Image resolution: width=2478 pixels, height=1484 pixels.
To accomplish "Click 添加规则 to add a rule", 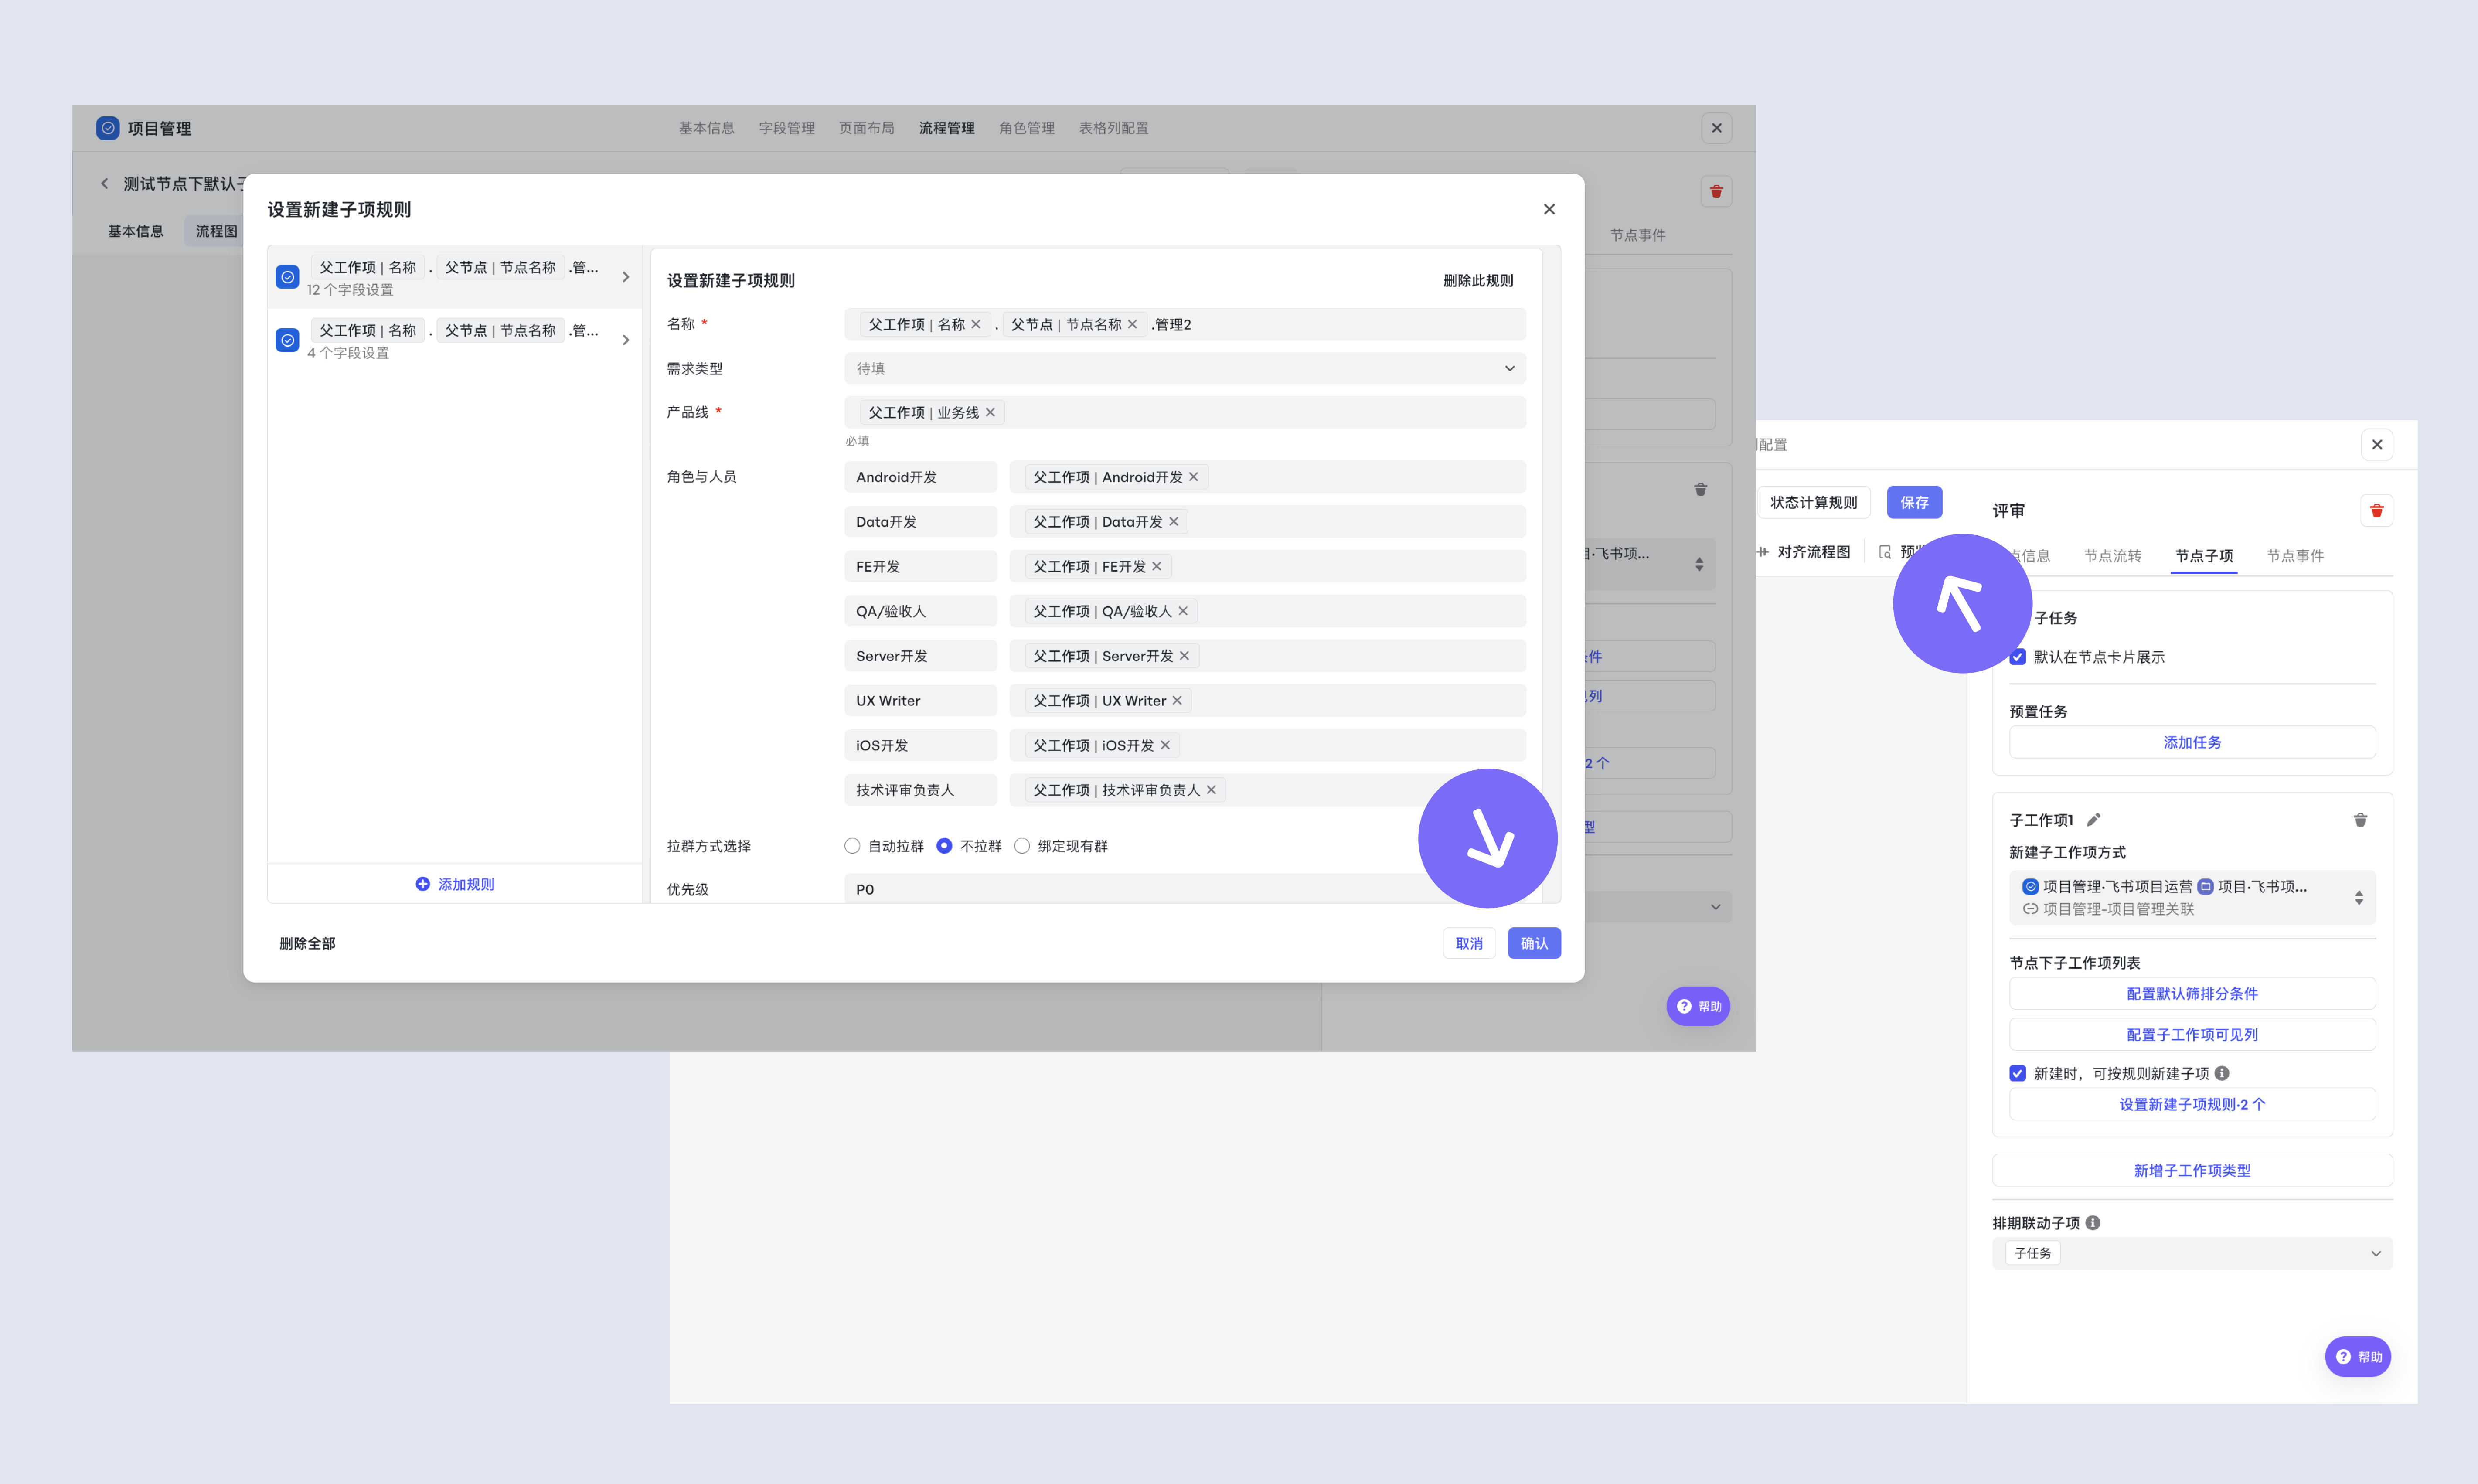I will 455,884.
